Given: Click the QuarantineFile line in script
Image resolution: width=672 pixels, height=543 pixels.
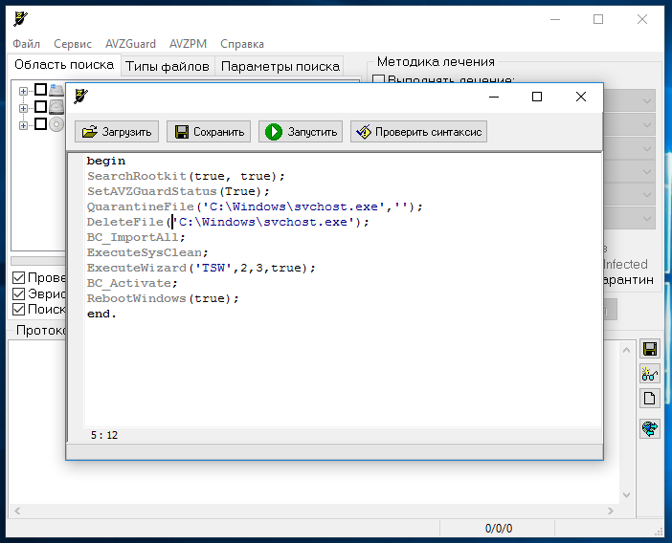Looking at the screenshot, I should tap(255, 207).
